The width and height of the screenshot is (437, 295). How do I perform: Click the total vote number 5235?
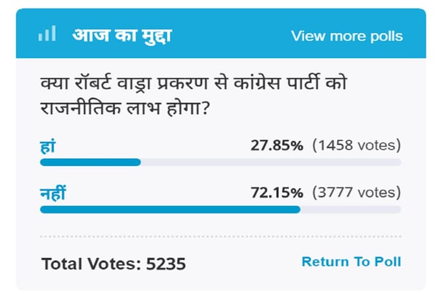166,264
